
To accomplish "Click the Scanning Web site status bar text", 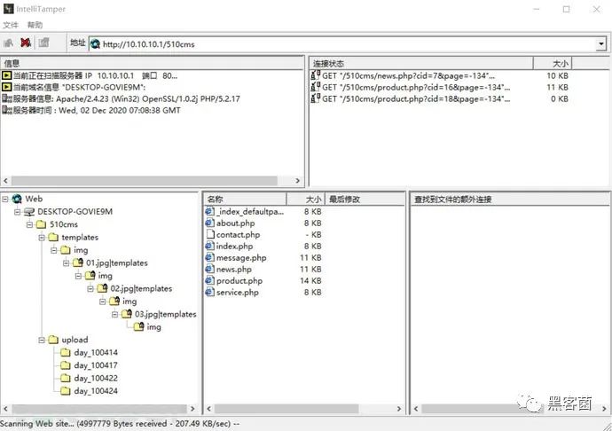I will coord(121,424).
